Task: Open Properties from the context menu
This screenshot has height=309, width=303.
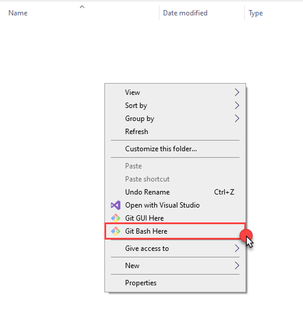Action: 175,283
